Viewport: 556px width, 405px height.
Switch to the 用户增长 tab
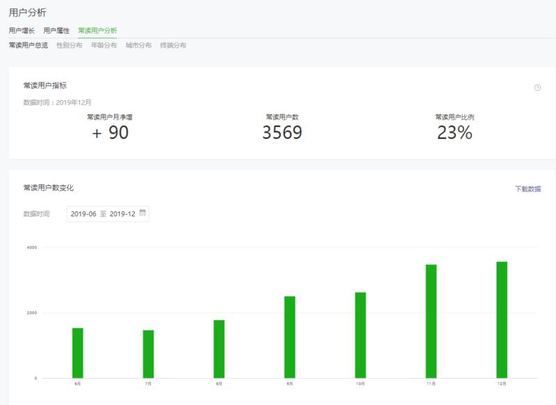click(22, 31)
